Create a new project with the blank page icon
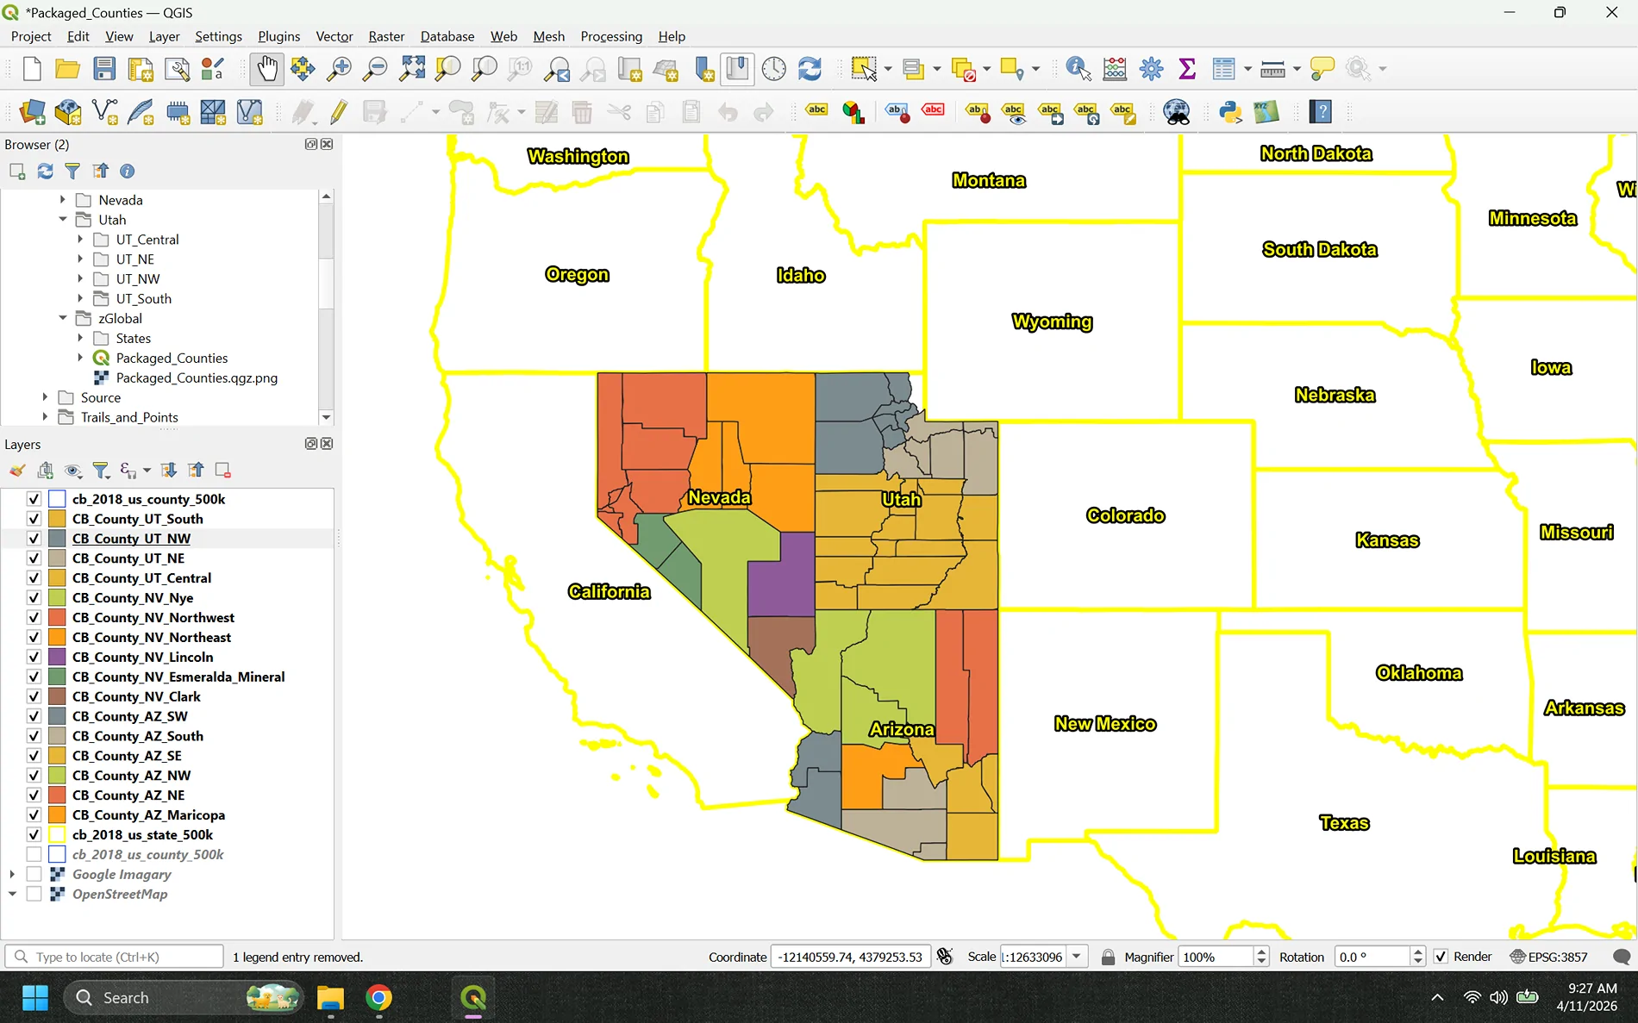Screen dimensions: 1638x1023 coord(32,69)
